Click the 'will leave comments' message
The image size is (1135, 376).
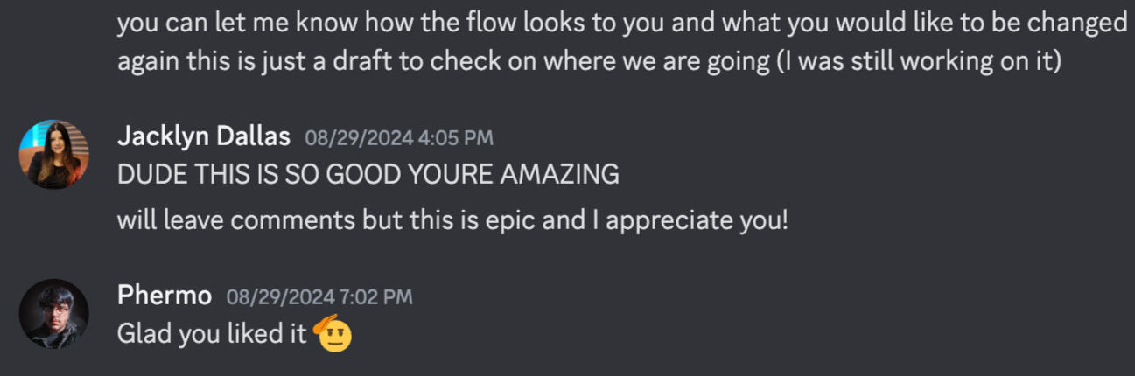(452, 219)
